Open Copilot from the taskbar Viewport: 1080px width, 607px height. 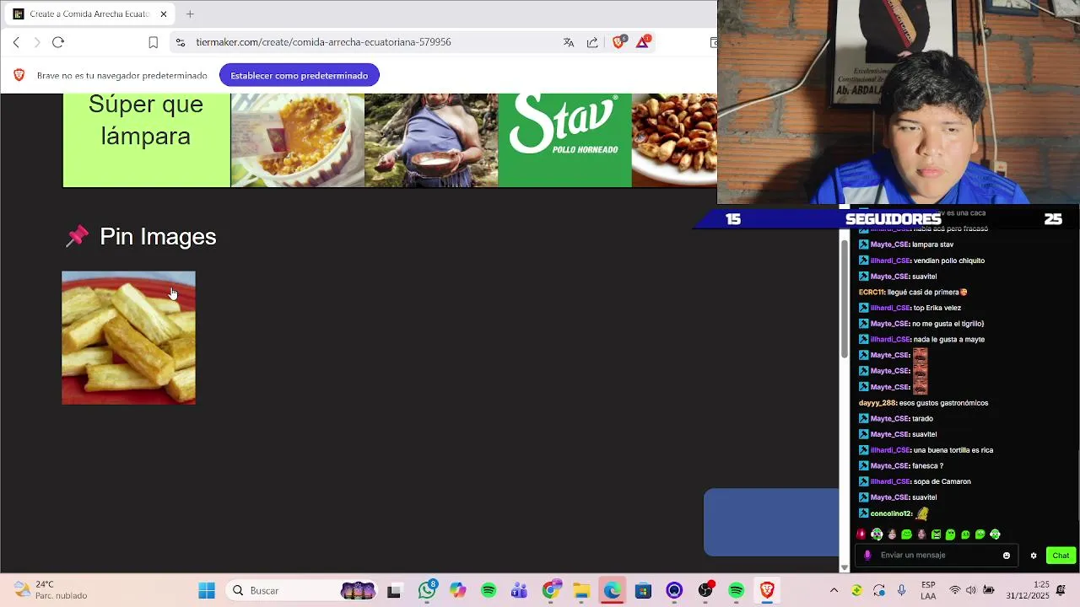click(457, 590)
